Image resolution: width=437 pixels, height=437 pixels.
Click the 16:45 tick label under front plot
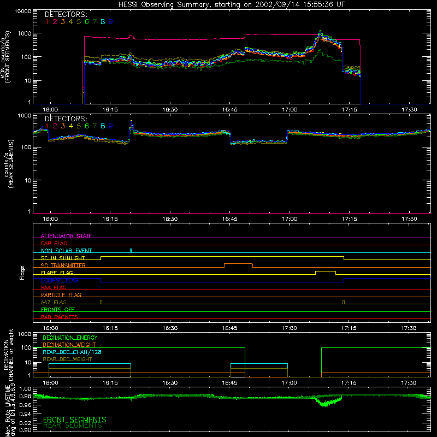pyautogui.click(x=229, y=110)
